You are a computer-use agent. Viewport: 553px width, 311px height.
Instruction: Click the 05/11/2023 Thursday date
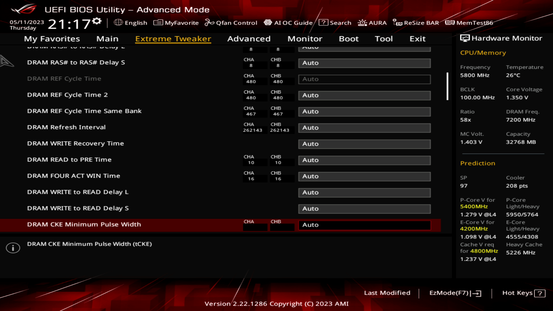pos(27,25)
